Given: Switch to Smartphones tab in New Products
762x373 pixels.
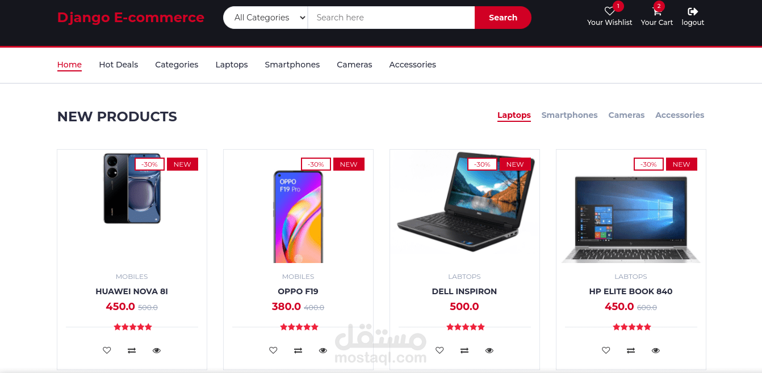Looking at the screenshot, I should pos(570,115).
